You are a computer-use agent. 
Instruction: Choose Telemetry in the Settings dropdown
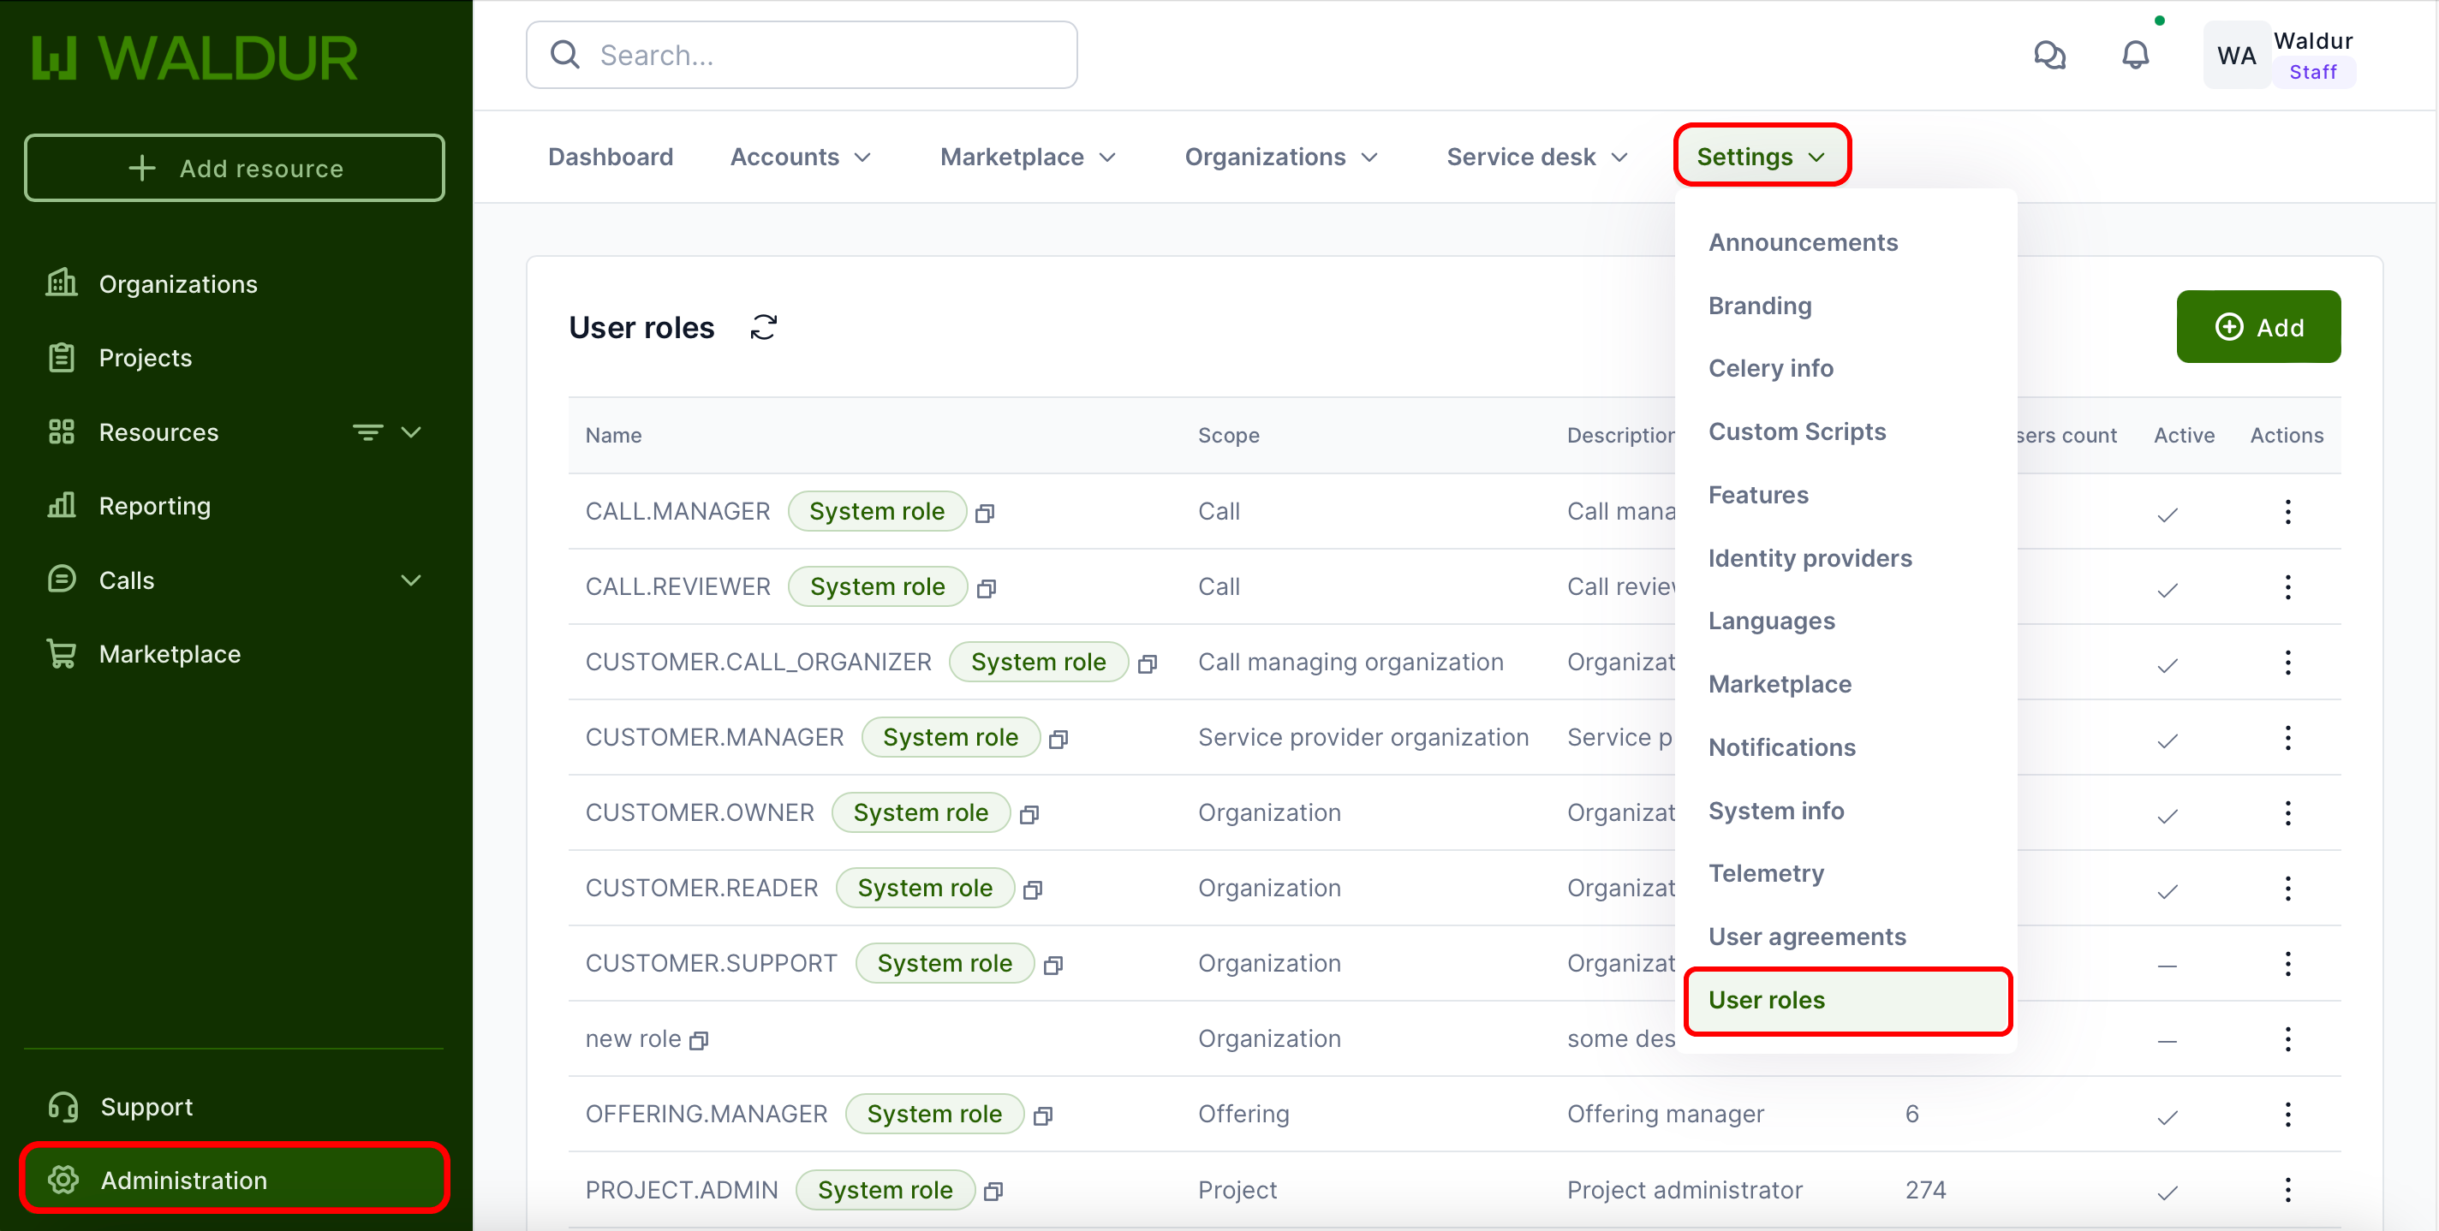coord(1765,873)
